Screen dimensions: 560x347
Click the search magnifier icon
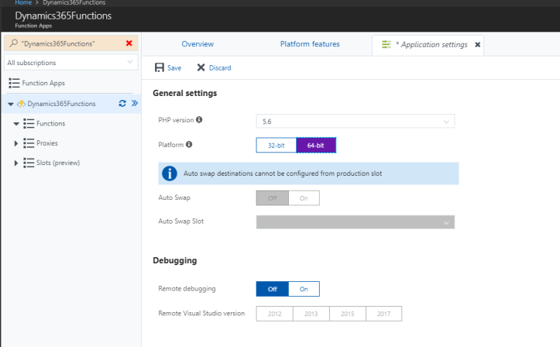tap(13, 43)
